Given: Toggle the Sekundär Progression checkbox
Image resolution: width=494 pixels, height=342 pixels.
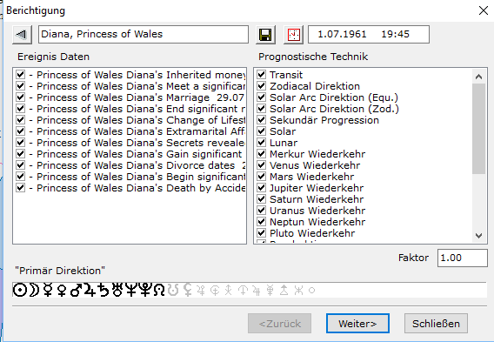Looking at the screenshot, I should coord(261,120).
